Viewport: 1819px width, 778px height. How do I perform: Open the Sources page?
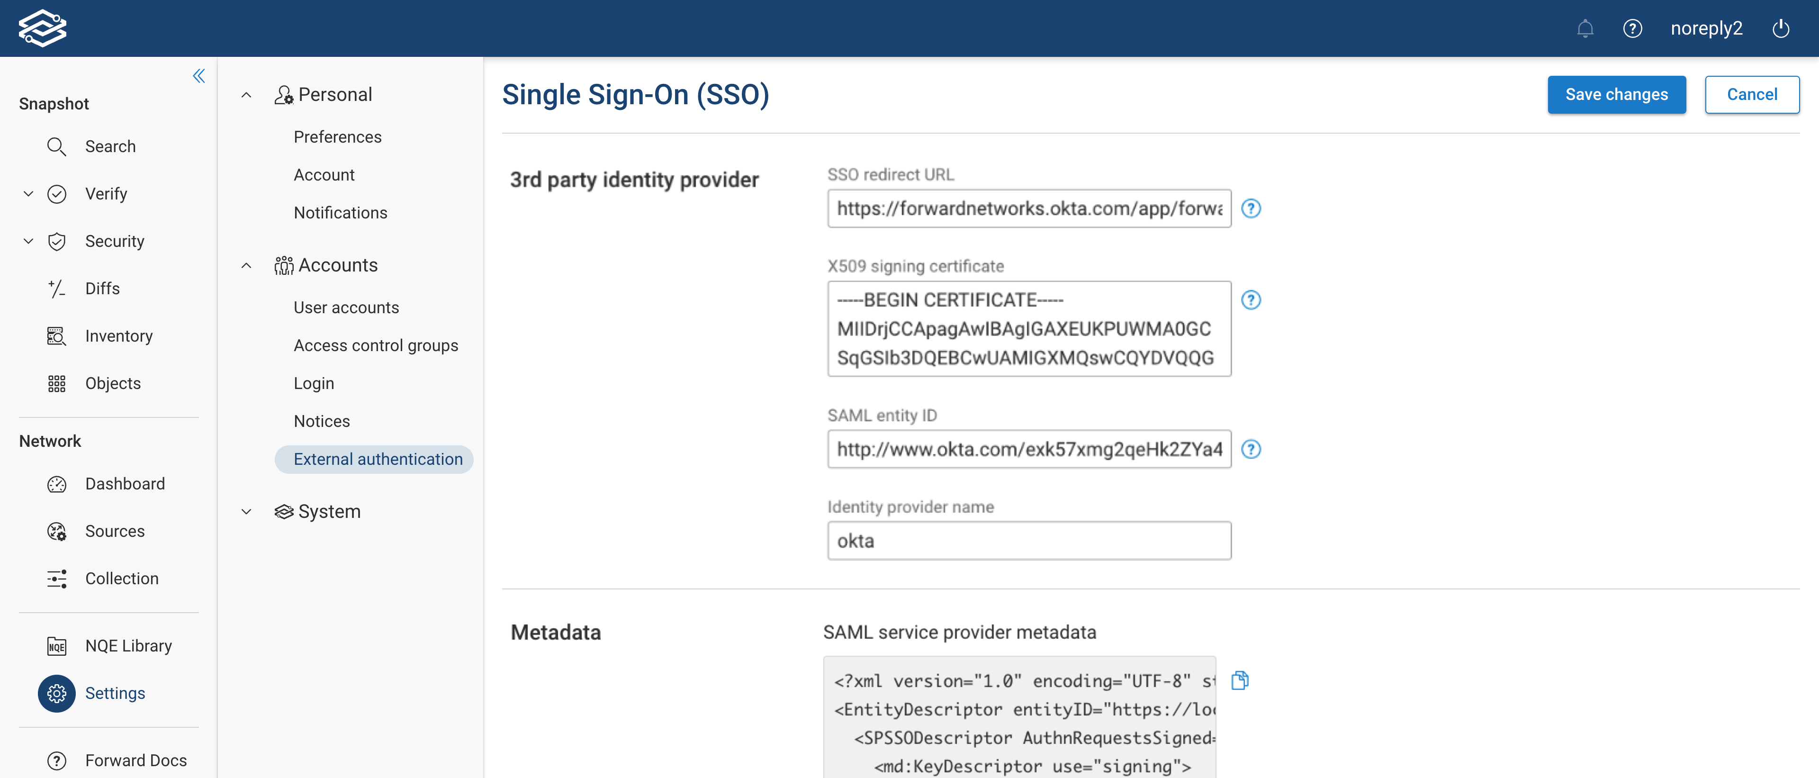tap(115, 531)
